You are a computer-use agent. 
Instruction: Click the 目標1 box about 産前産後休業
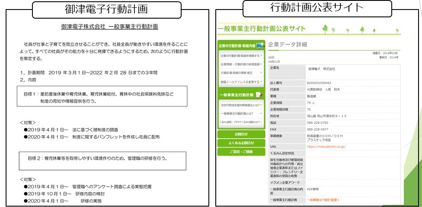[x=102, y=96]
